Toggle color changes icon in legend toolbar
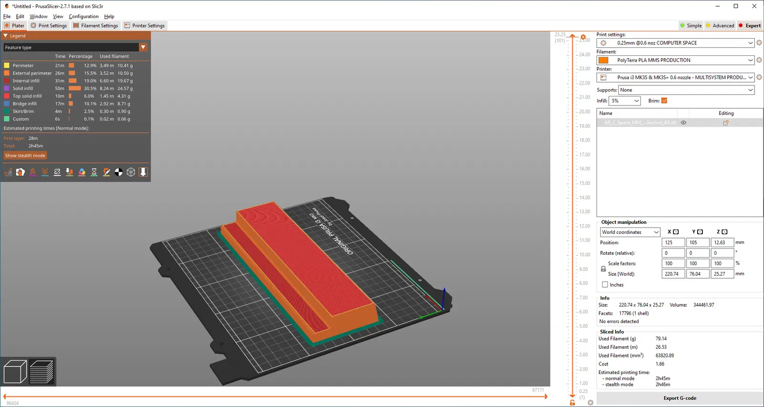 [82, 172]
